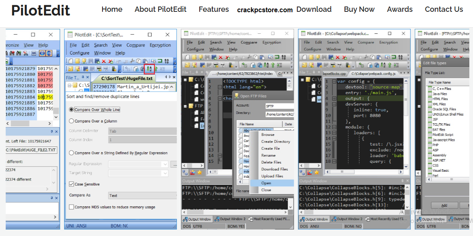
Task: Collapse devServer block at line 8 in Collapse window
Action: [334, 104]
